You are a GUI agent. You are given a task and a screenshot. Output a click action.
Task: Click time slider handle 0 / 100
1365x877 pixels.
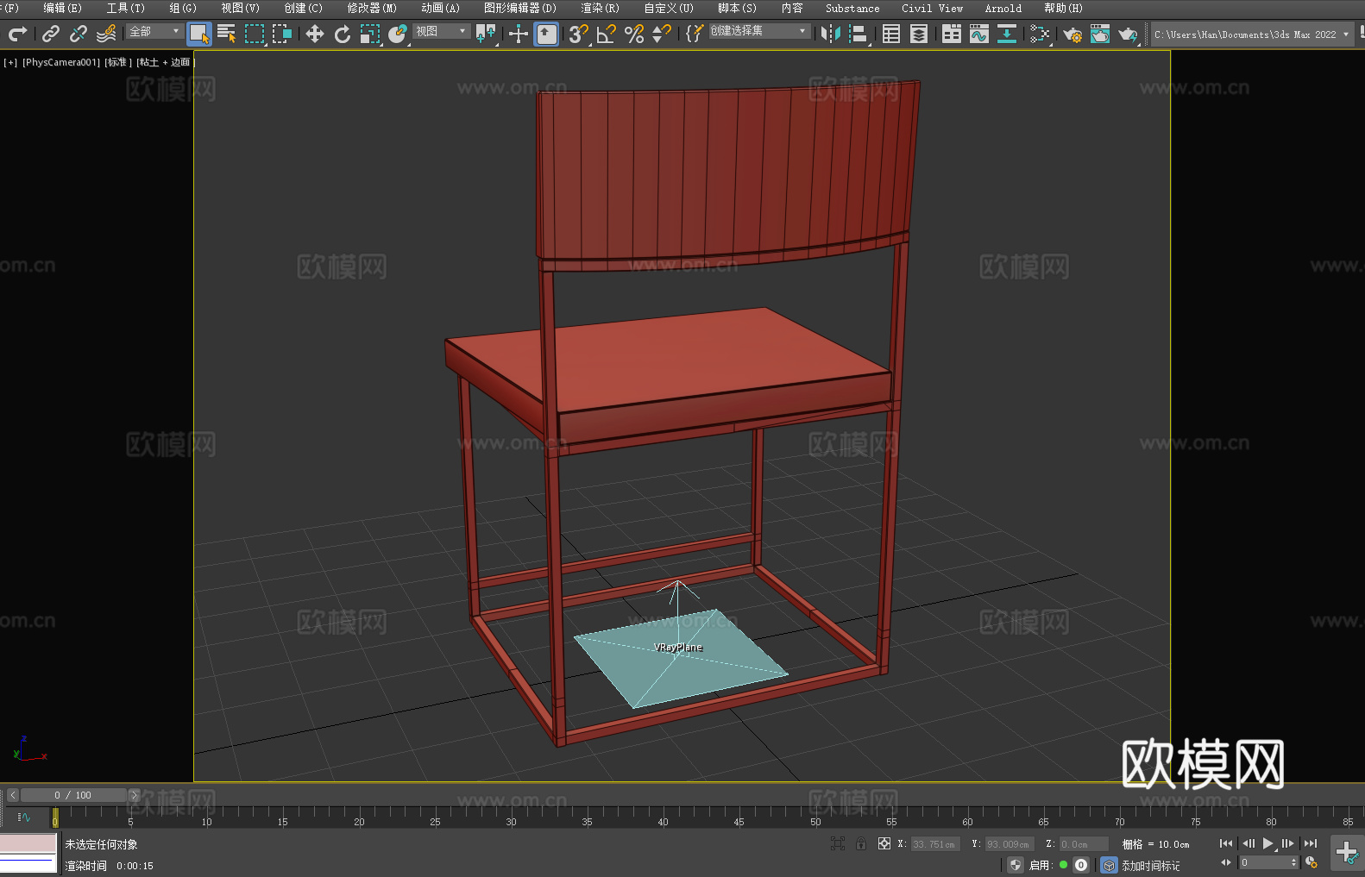click(x=73, y=795)
